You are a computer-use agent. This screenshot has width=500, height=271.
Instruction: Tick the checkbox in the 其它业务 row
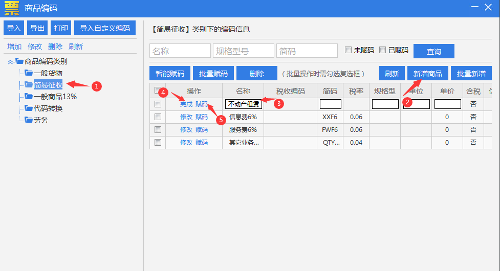[158, 142]
